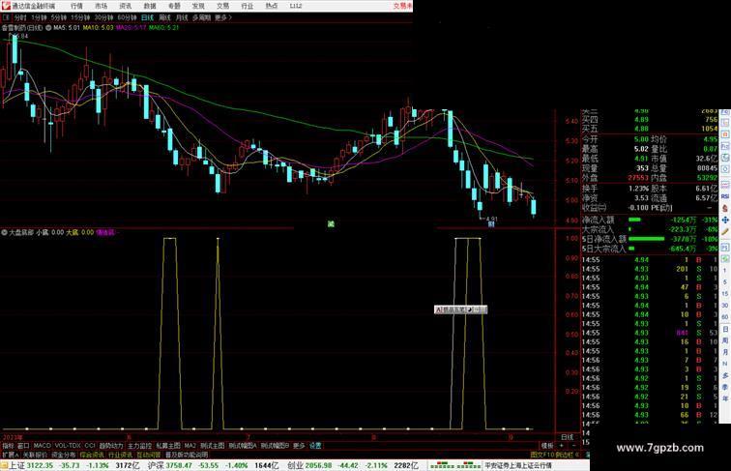This screenshot has width=731, height=471.
Task: Click the 沪深 index status entry
Action: (213, 465)
